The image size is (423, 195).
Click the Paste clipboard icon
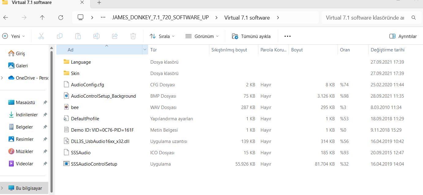(x=78, y=36)
